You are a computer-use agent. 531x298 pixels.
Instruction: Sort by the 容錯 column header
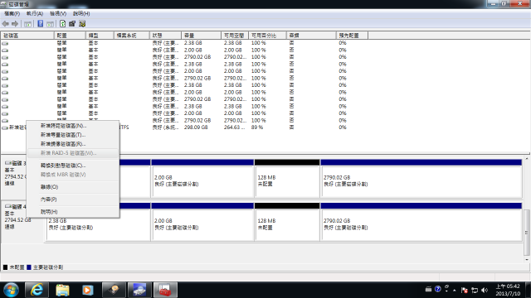312,36
